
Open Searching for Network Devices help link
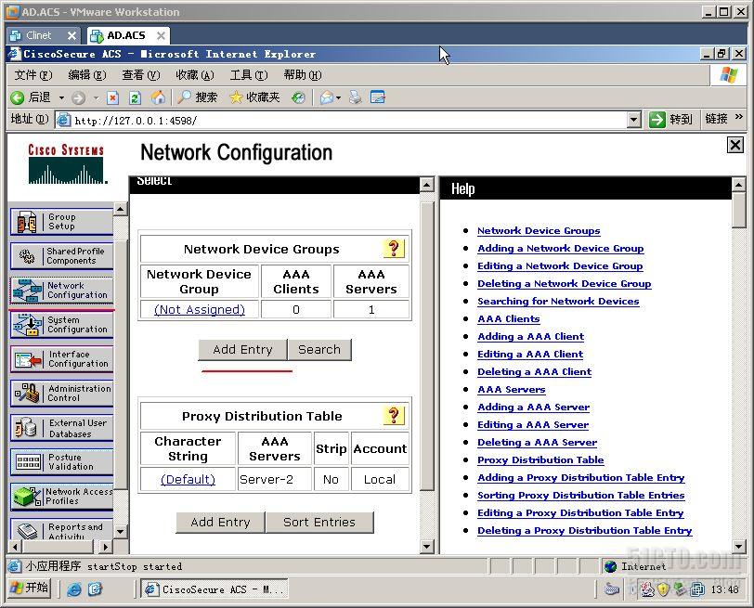coord(558,301)
